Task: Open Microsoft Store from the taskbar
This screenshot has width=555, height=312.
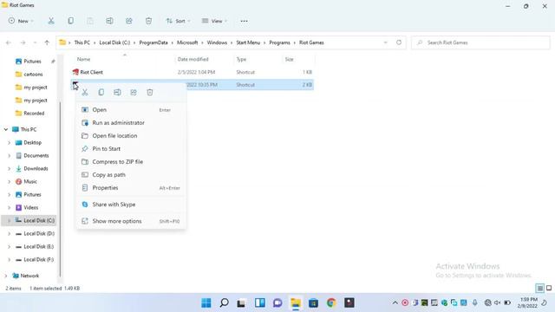Action: click(313, 302)
